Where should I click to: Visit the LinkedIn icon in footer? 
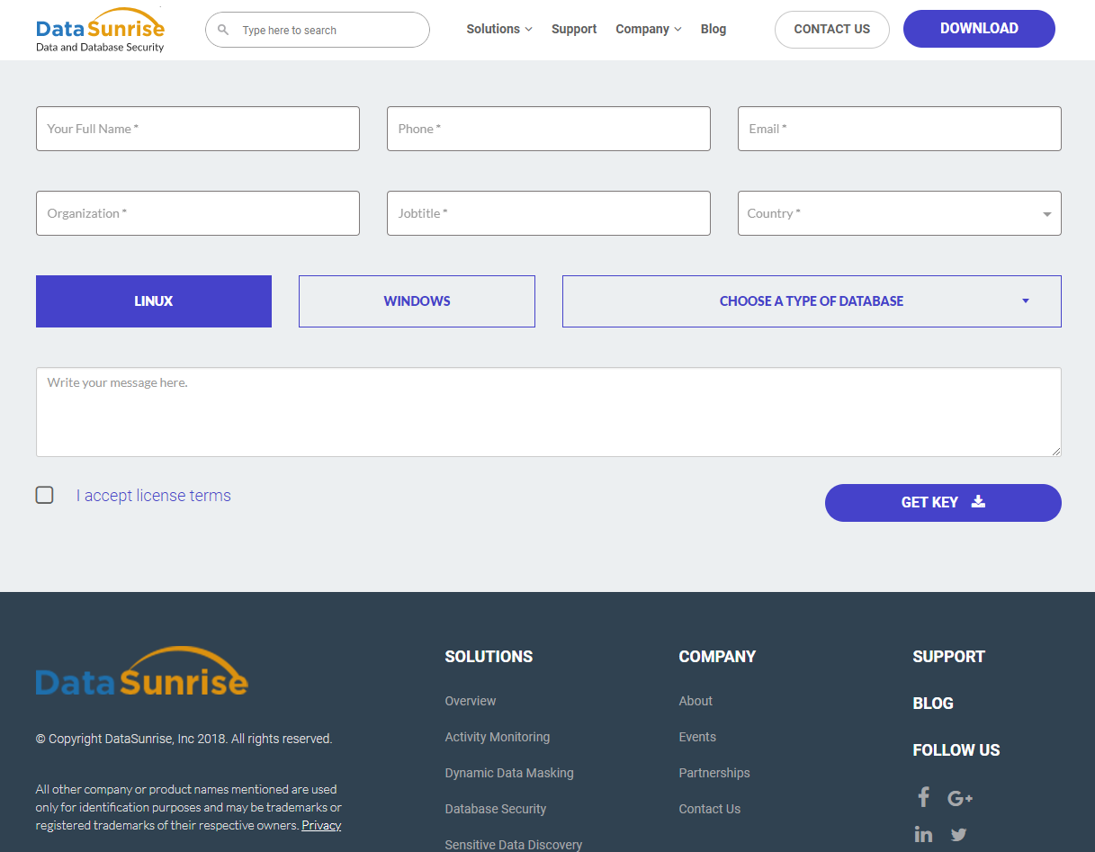click(x=923, y=834)
